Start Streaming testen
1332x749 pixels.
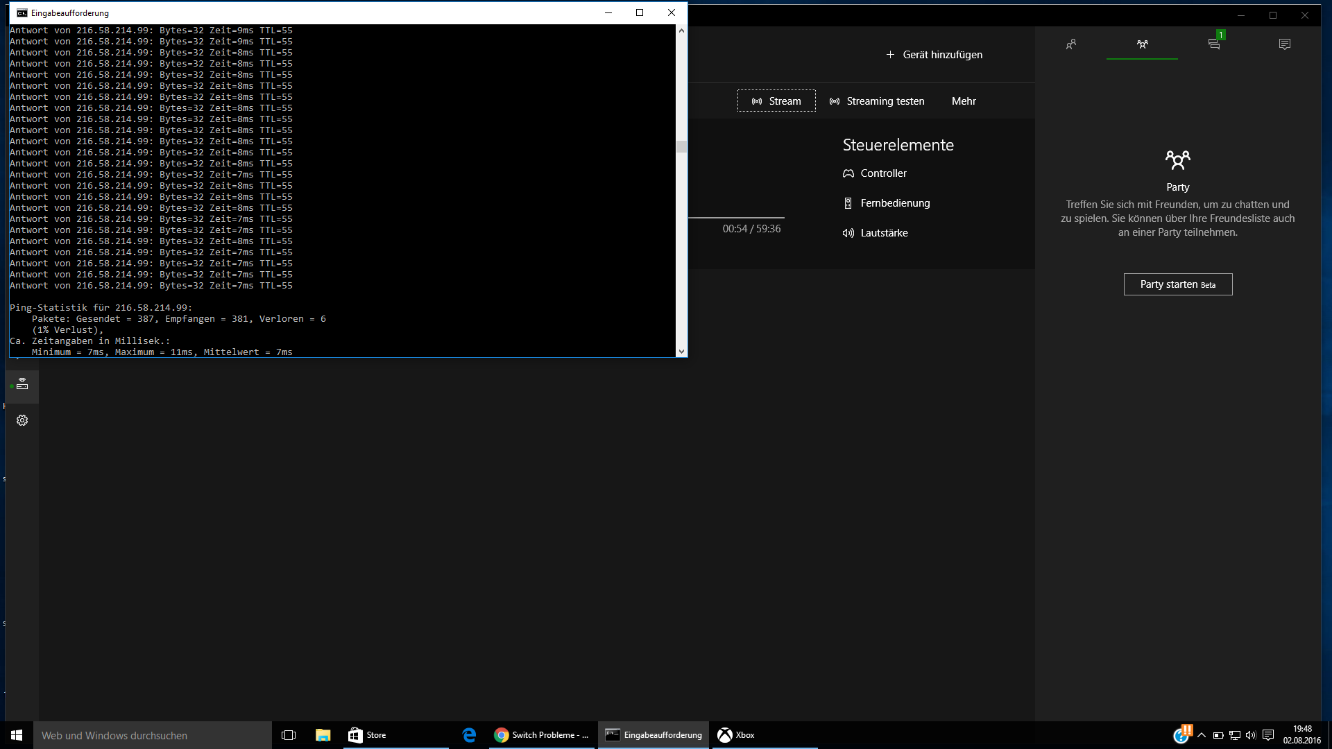tap(877, 101)
